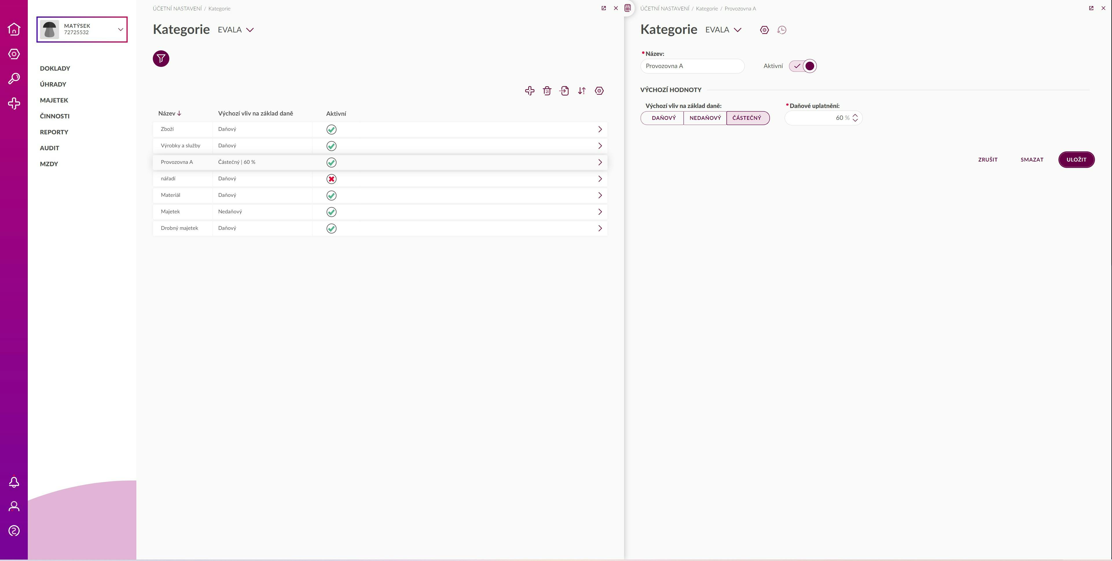1112x561 pixels.
Task: Open user profile icon in sidebar
Action: point(14,506)
